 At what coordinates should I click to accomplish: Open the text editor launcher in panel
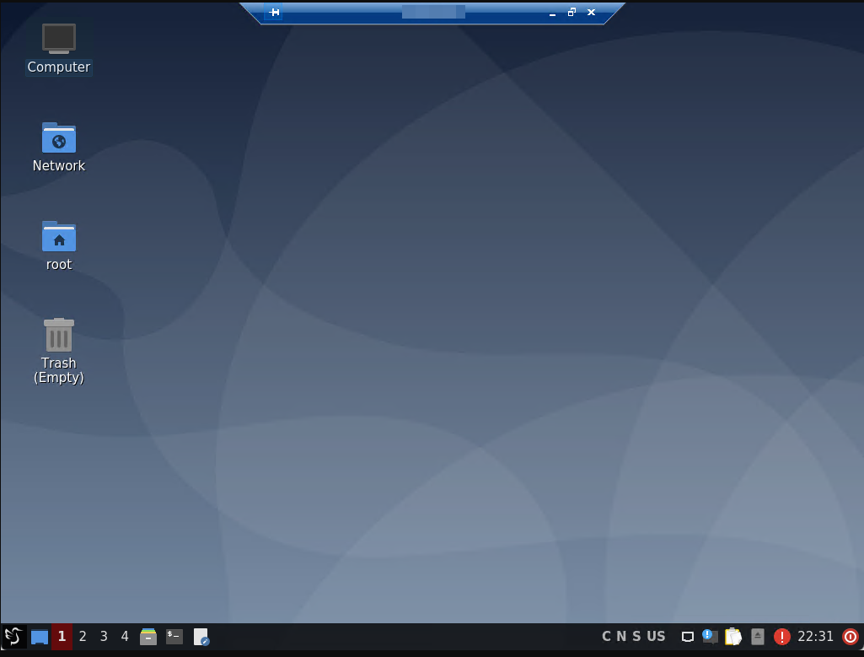click(201, 637)
